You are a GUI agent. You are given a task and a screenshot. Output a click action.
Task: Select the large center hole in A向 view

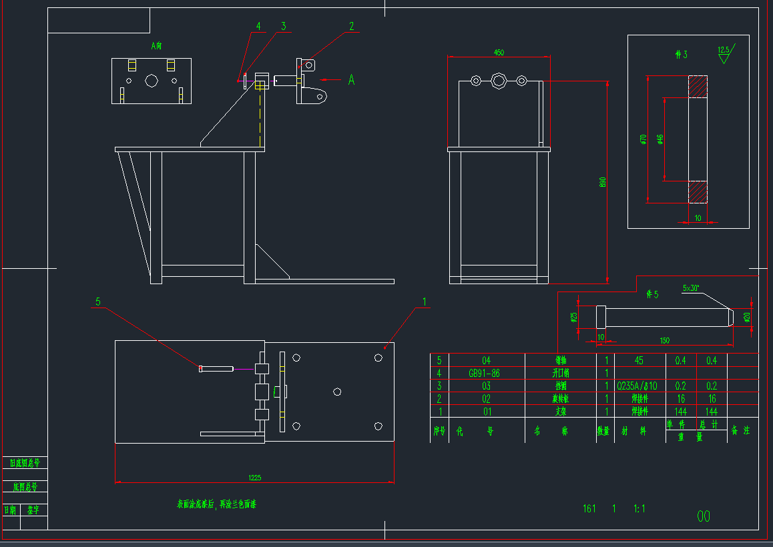[x=151, y=81]
